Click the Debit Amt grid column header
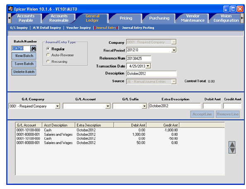The image size is (246, 189). (130, 125)
